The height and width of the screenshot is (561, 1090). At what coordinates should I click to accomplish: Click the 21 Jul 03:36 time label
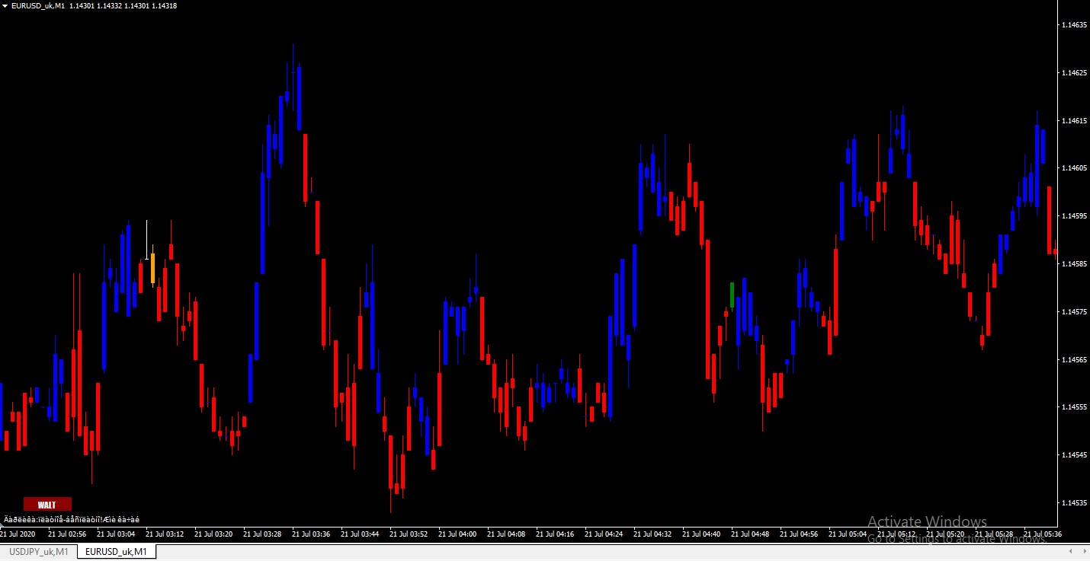311,534
